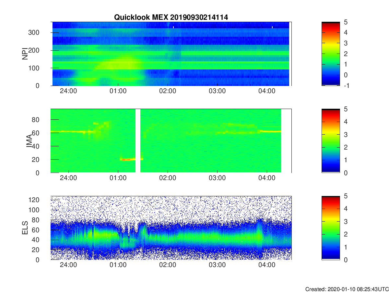Click the '1' label on the ELS colorbar
The width and height of the screenshot is (389, 292).
tap(346, 247)
